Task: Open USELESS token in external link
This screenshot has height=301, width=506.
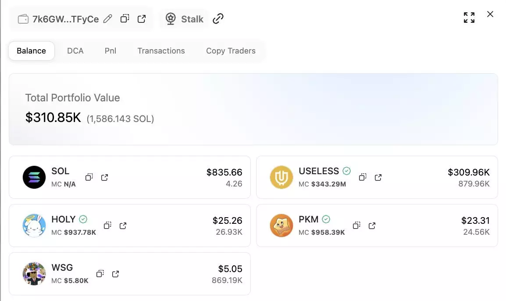Action: point(378,177)
